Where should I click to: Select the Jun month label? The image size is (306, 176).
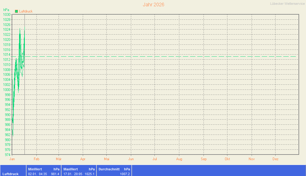(x=131, y=159)
